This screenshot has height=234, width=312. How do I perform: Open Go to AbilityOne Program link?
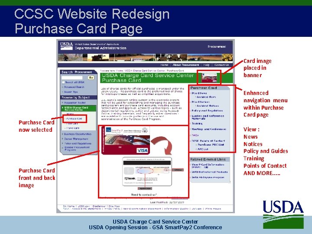208,177
